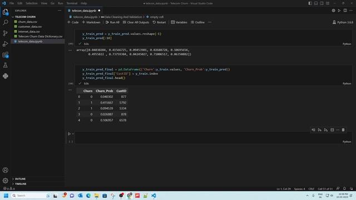
Task: Open editor title more actions ellipsis
Action: 351,11
